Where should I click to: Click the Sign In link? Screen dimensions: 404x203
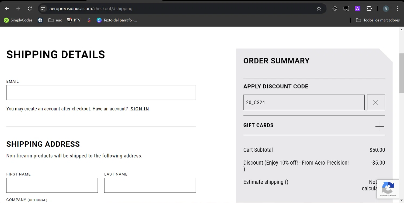(140, 109)
